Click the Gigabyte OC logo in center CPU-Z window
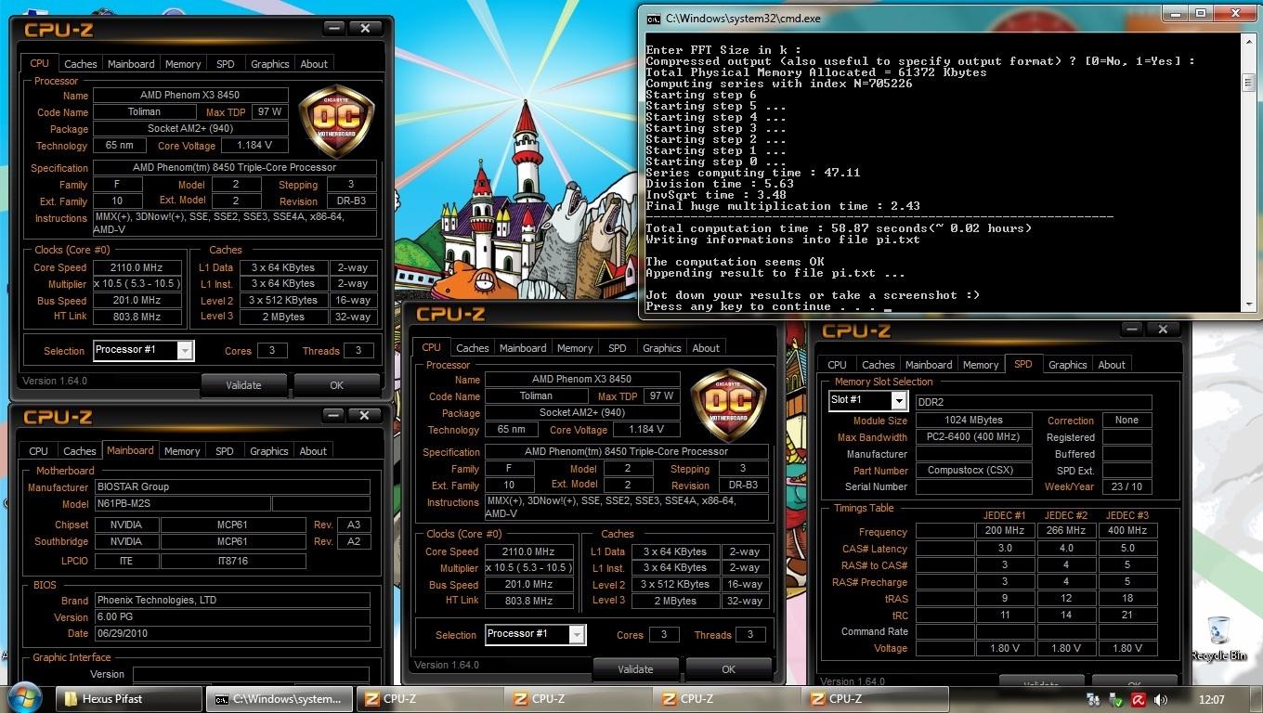Viewport: 1263px width, 713px height. 728,405
